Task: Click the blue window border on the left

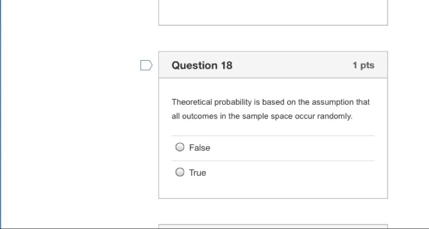Action: tap(1, 114)
